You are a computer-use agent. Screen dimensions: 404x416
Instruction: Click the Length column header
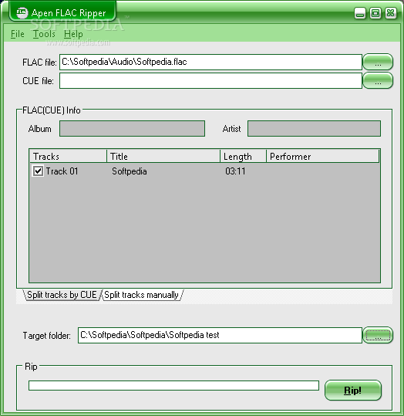tap(243, 156)
